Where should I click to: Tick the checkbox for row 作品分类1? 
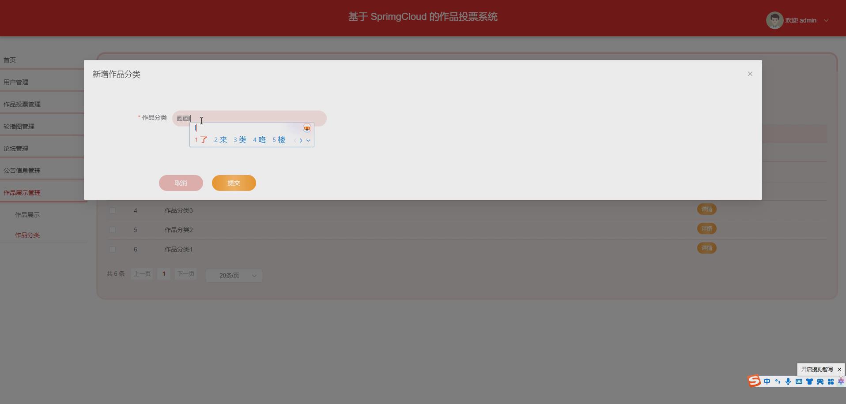coord(113,249)
